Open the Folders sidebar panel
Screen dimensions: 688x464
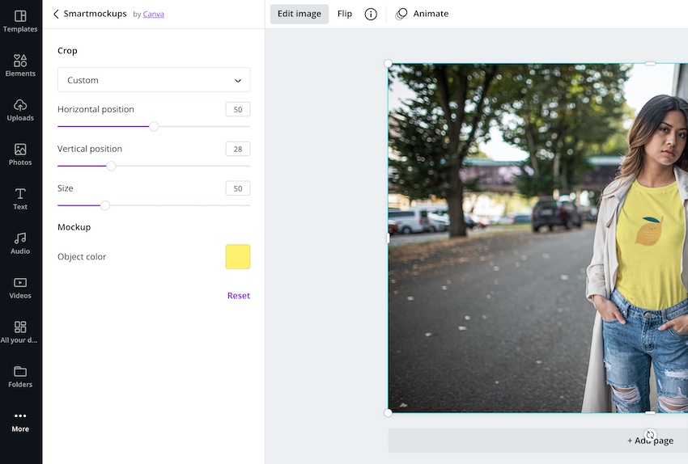pos(20,377)
